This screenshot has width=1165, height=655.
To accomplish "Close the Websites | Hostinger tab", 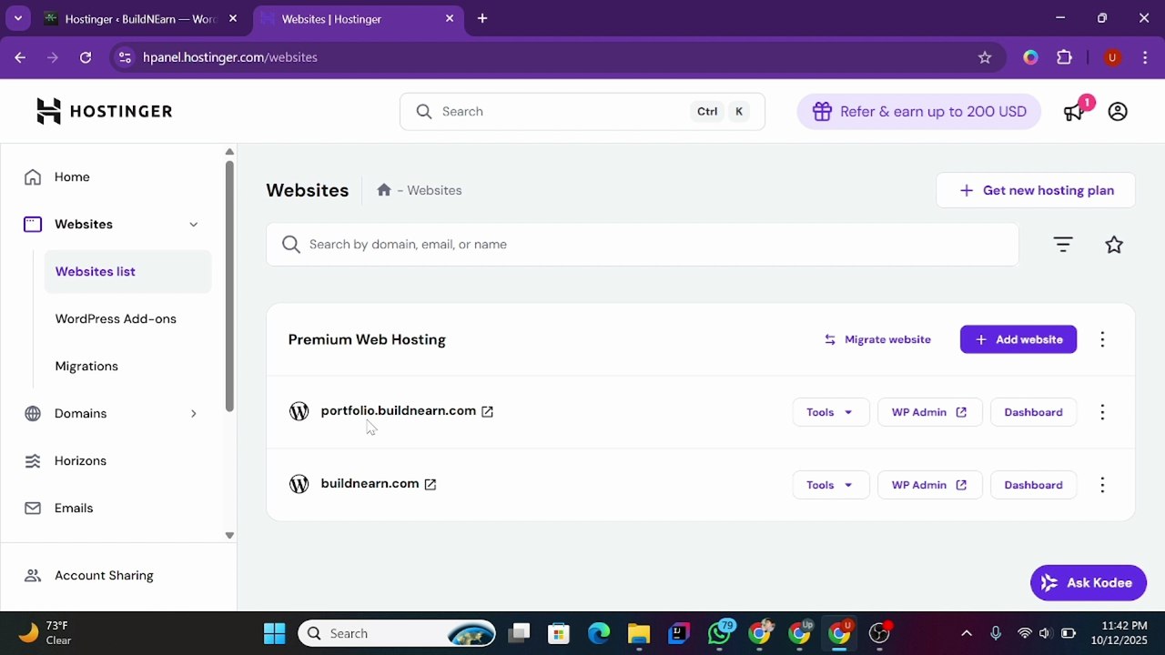I will [x=450, y=18].
